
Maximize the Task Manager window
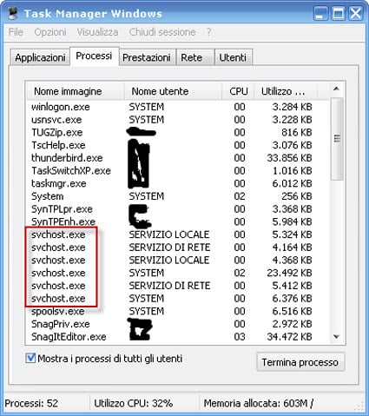(x=338, y=13)
